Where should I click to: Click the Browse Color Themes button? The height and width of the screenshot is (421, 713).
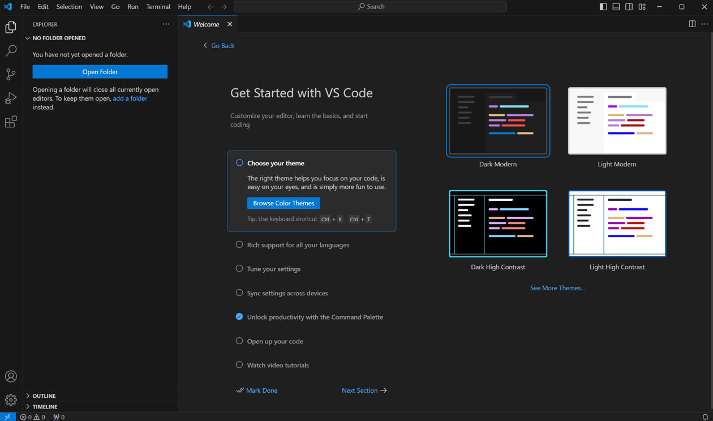pyautogui.click(x=284, y=203)
